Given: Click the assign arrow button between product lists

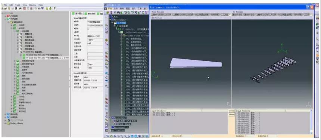Looking at the screenshot, I should pyautogui.click(x=231, y=111).
